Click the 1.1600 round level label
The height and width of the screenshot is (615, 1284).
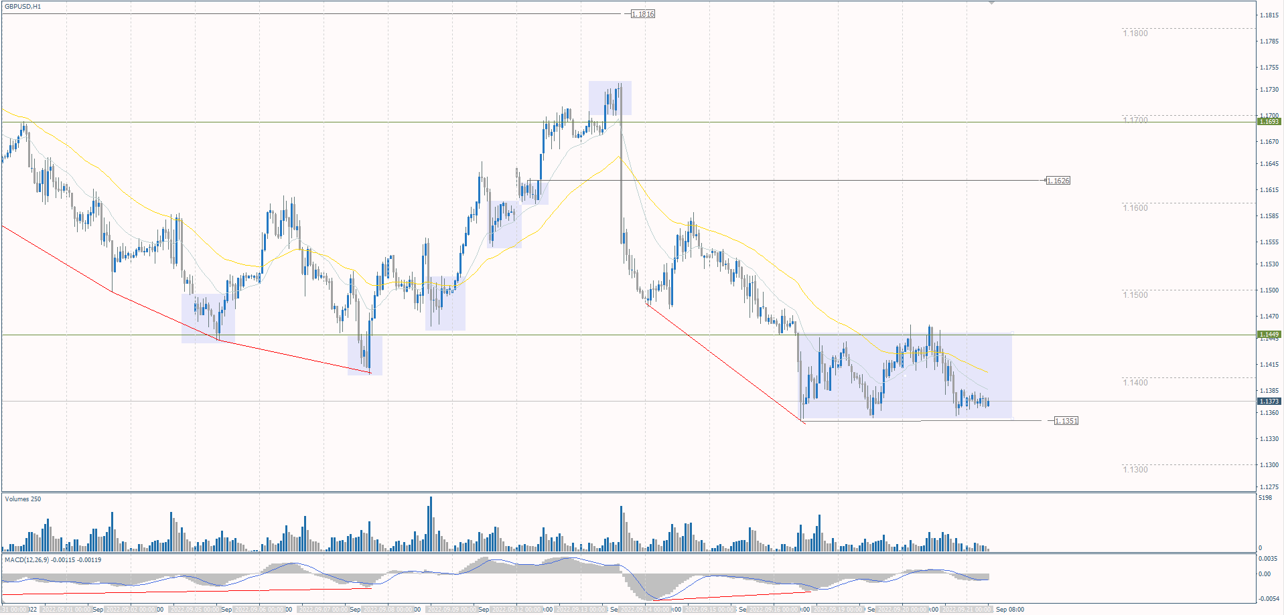coord(1135,208)
